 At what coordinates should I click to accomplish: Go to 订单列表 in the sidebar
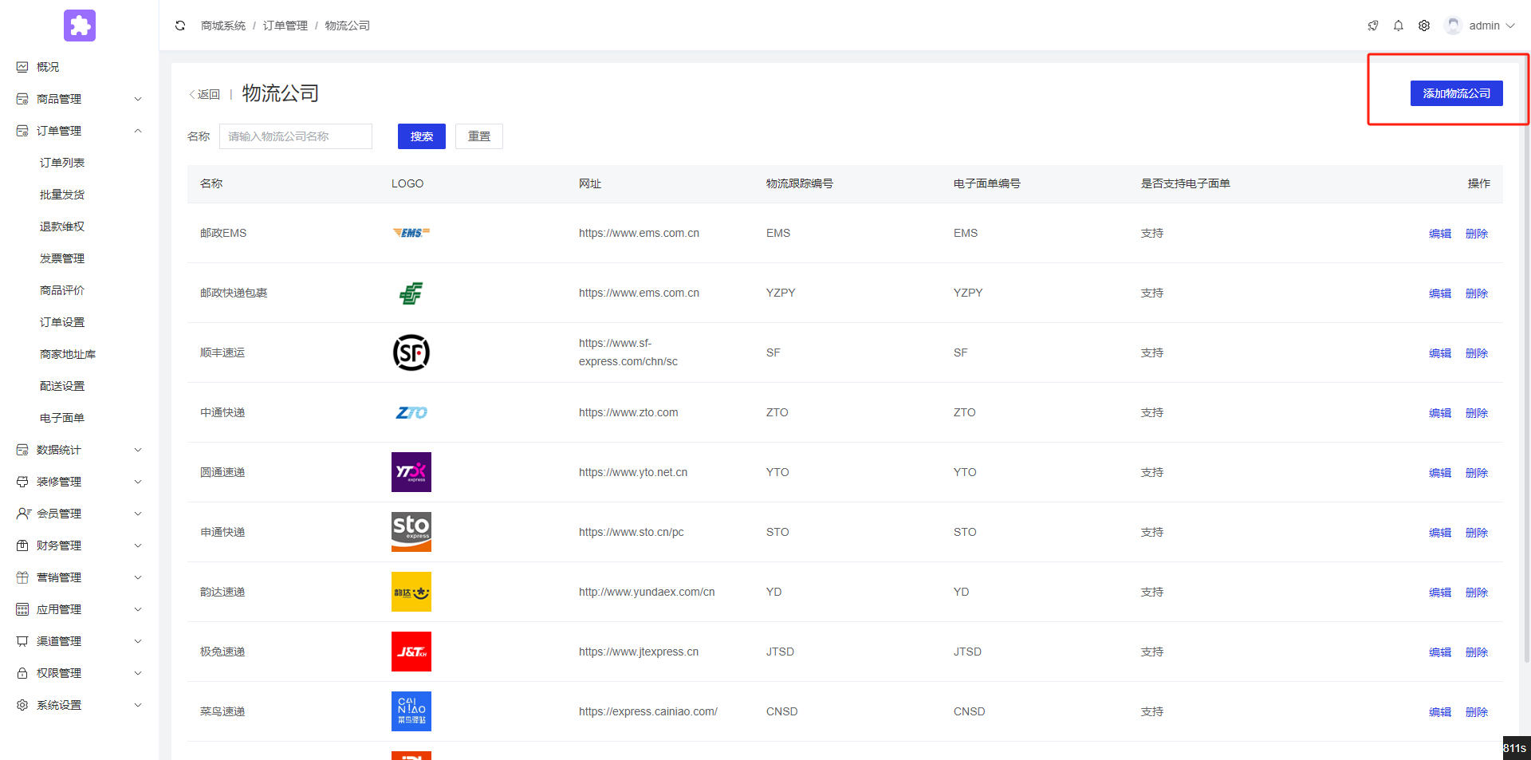62,163
